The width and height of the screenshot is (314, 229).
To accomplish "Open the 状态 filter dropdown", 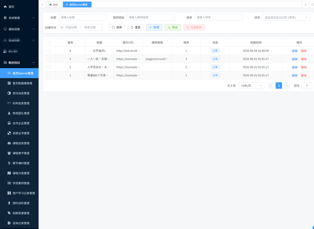I will [286, 17].
